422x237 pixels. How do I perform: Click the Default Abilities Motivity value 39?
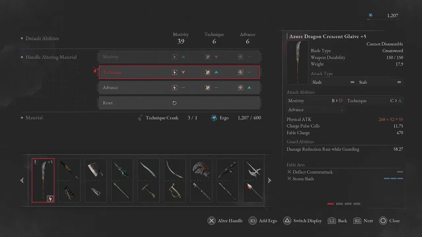pyautogui.click(x=181, y=41)
